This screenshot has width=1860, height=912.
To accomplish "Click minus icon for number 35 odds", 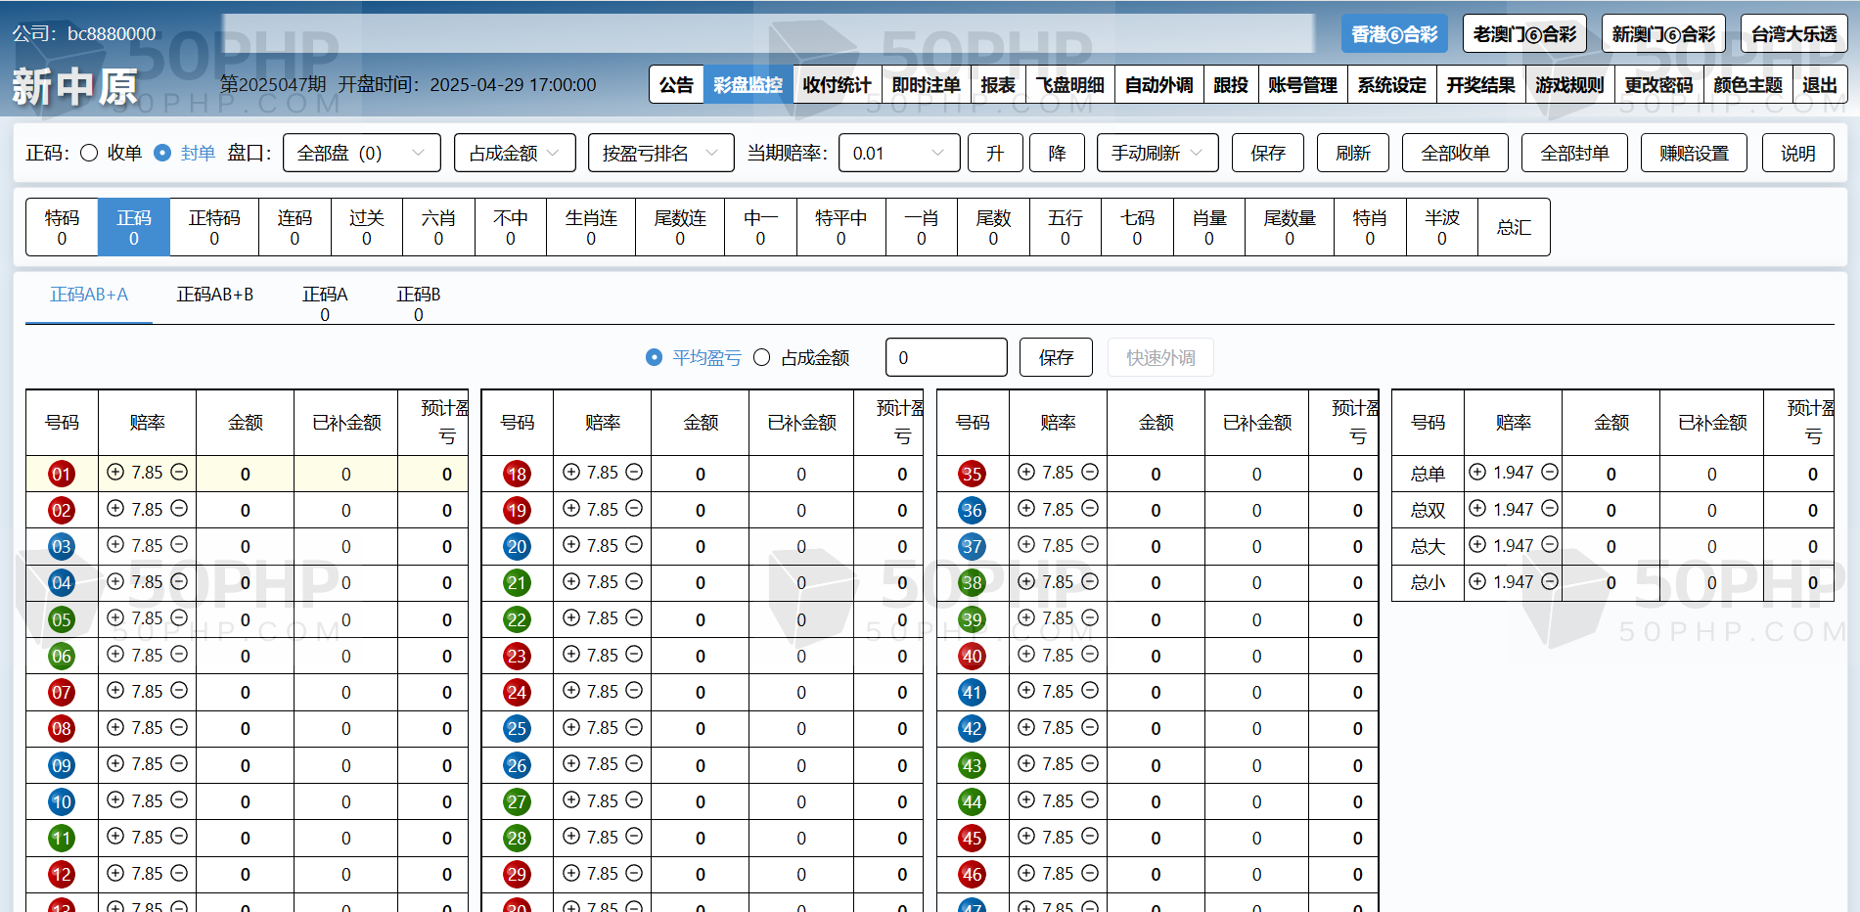I will click(1090, 472).
